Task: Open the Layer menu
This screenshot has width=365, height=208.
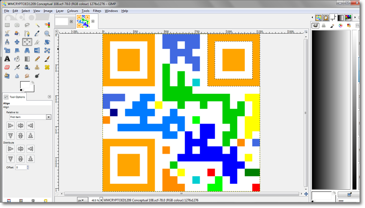Action: 59,11
